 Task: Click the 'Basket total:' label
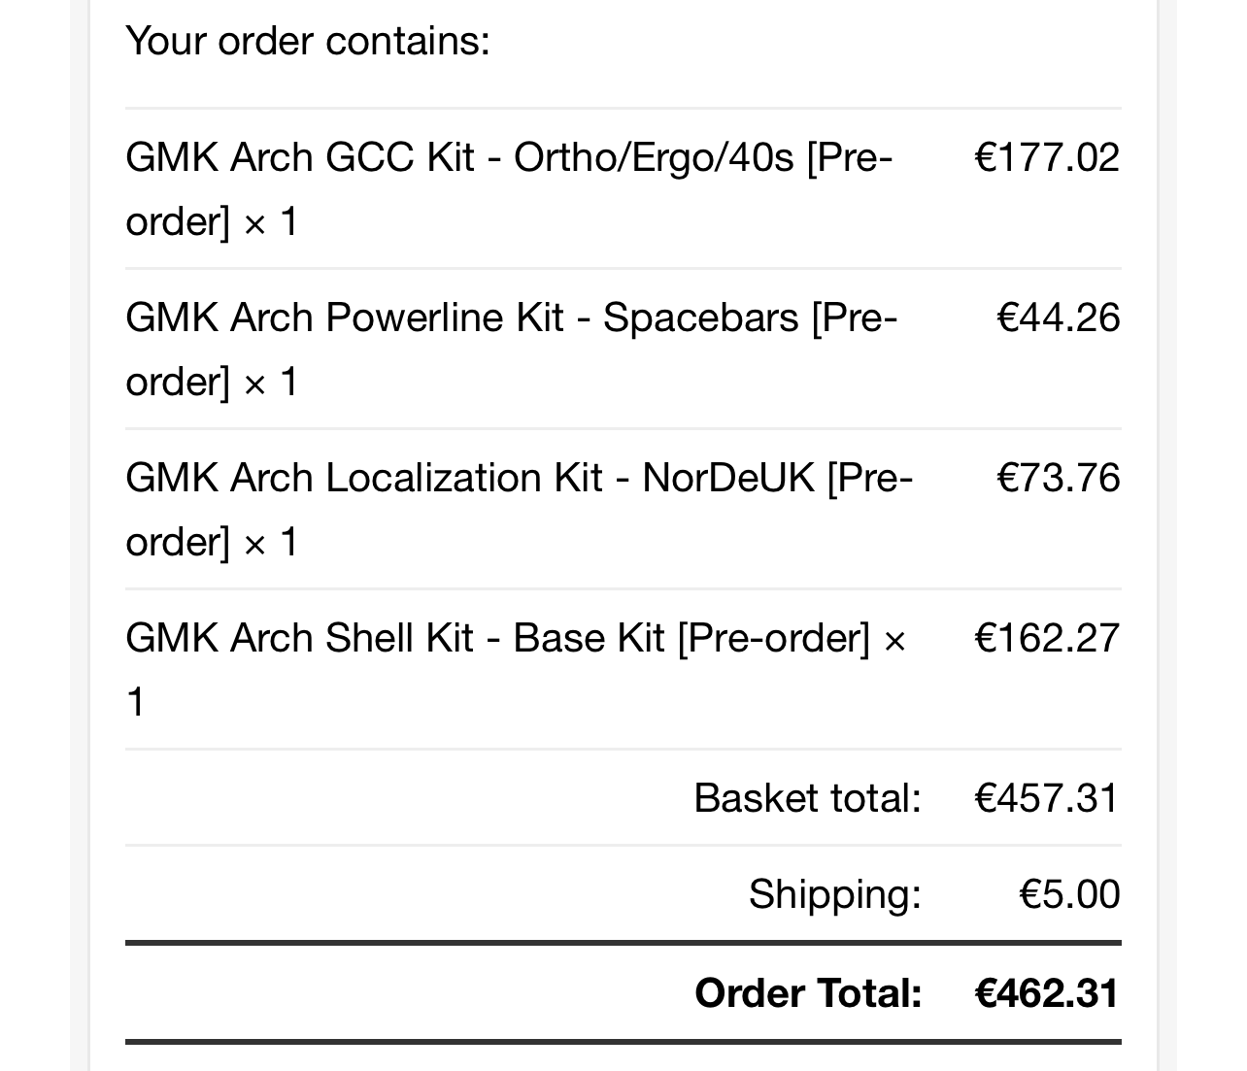807,798
